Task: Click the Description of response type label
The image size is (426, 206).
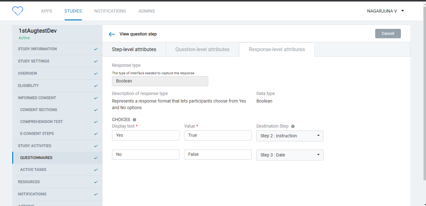Action: [x=140, y=93]
